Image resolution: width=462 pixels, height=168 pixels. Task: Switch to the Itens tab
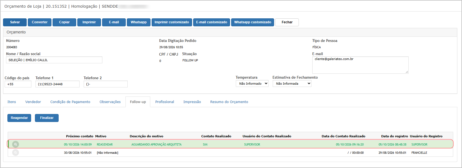pyautogui.click(x=12, y=102)
